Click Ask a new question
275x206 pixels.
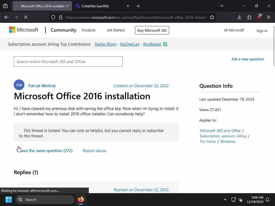click(248, 59)
